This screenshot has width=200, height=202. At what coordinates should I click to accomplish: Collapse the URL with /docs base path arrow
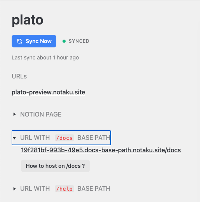[x=14, y=138]
